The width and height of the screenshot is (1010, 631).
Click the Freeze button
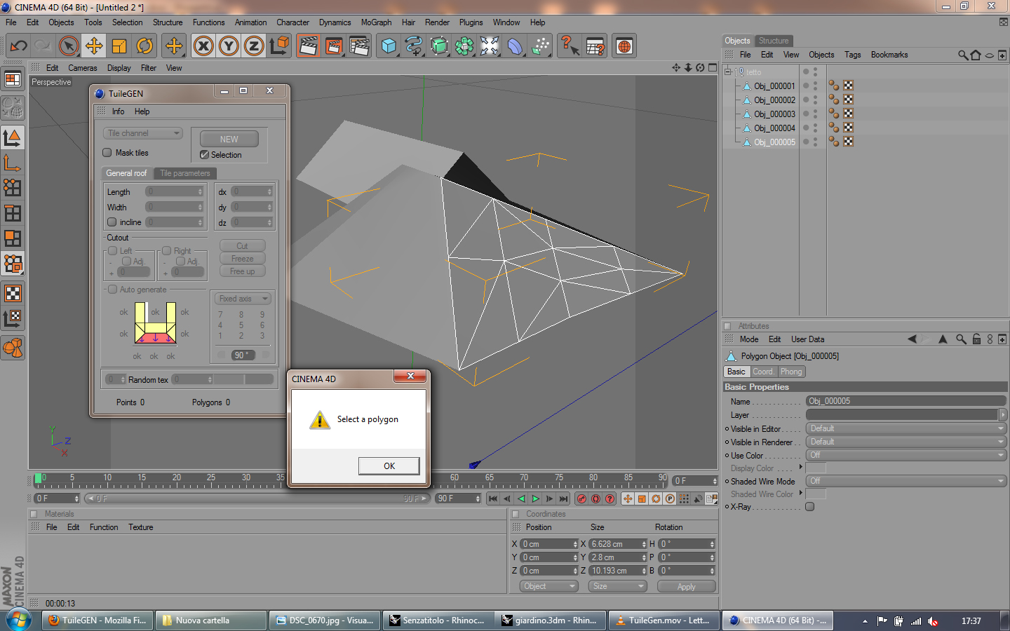[242, 259]
